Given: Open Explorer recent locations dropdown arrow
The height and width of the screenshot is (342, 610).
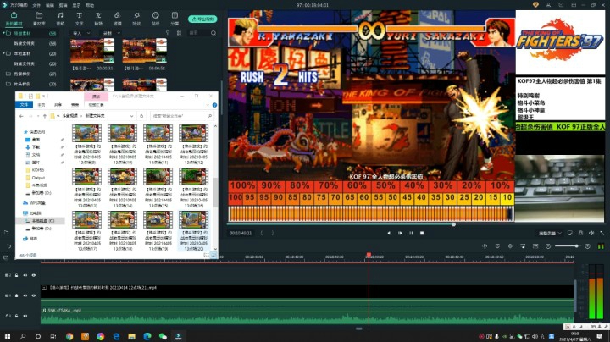Looking at the screenshot, I should pos(38,116).
